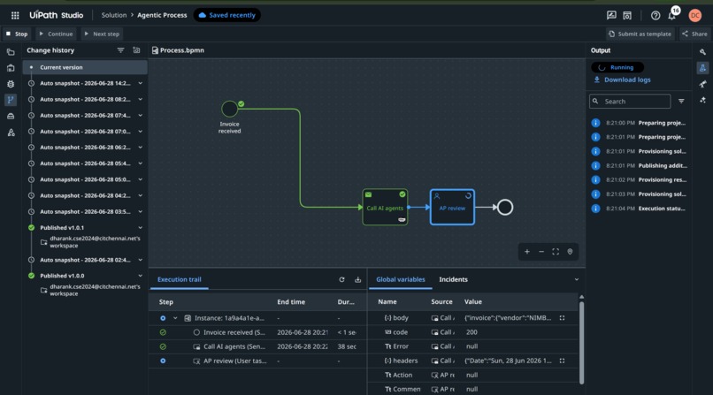
Task: Go to Solution breadcrumb
Action: click(114, 15)
